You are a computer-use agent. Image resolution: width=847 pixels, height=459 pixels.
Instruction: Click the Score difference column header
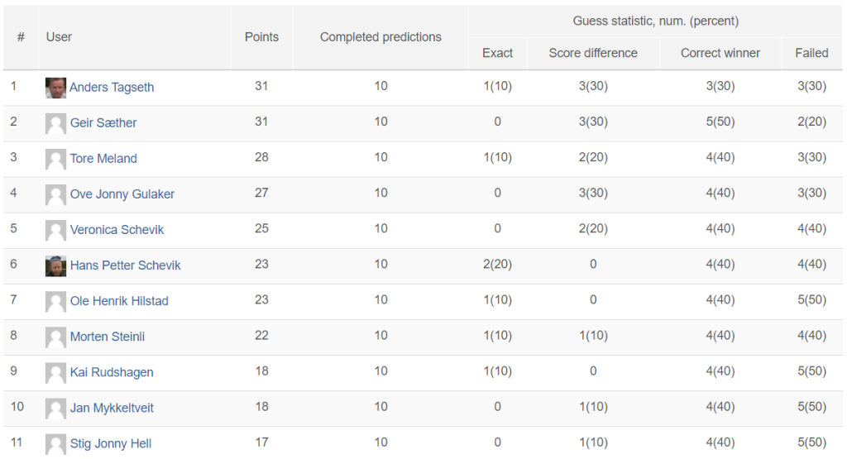(593, 53)
